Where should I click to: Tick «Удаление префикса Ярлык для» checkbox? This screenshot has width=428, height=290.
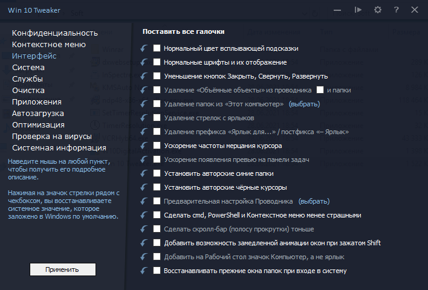point(157,132)
